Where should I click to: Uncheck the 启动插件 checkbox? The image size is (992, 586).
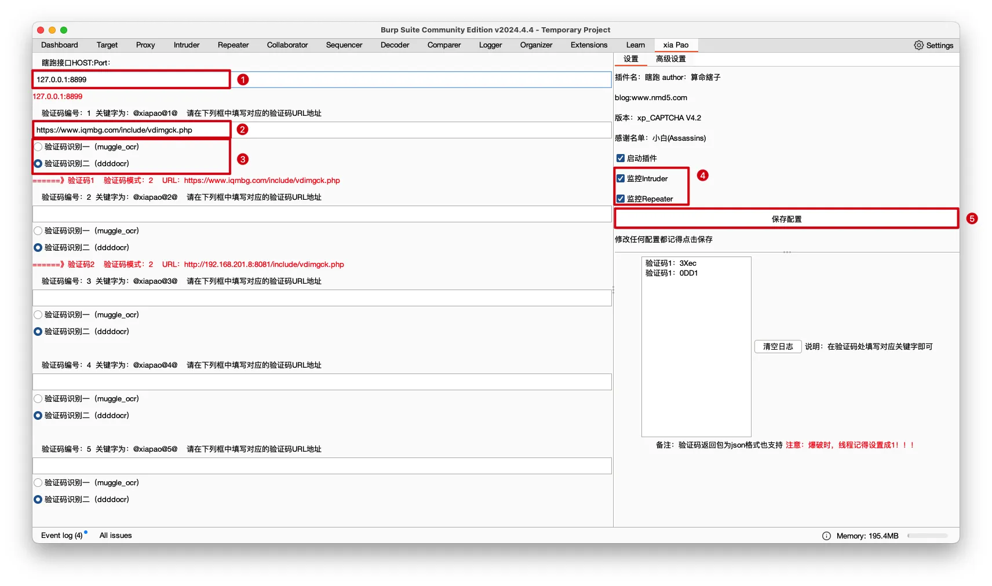click(x=621, y=158)
